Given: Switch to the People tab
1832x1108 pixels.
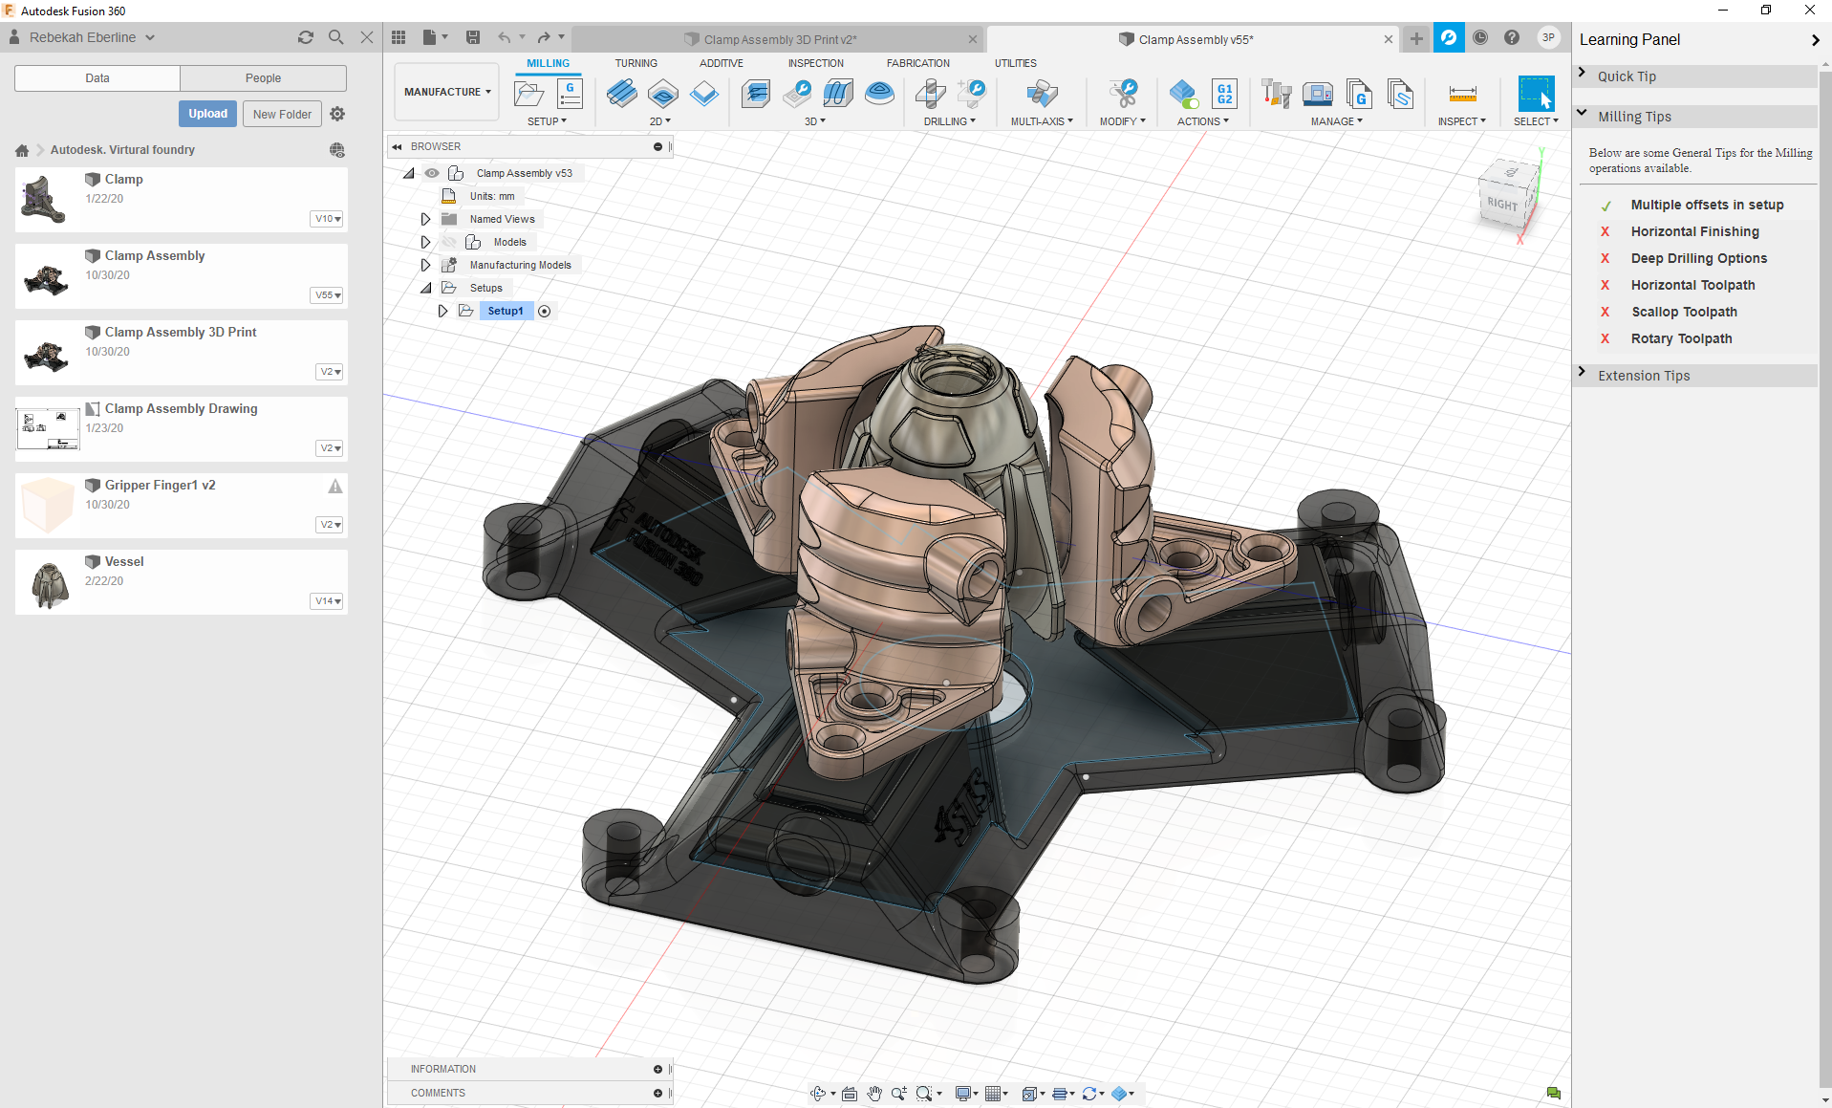Looking at the screenshot, I should (x=263, y=78).
